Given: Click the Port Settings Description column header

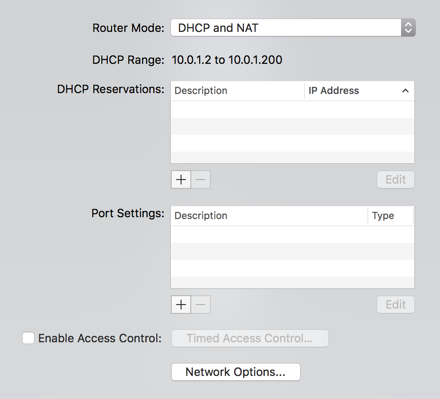Looking at the screenshot, I should pyautogui.click(x=268, y=216).
